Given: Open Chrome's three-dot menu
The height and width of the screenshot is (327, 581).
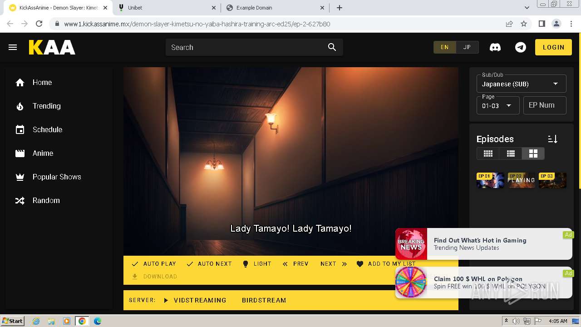Looking at the screenshot, I should pyautogui.click(x=571, y=24).
